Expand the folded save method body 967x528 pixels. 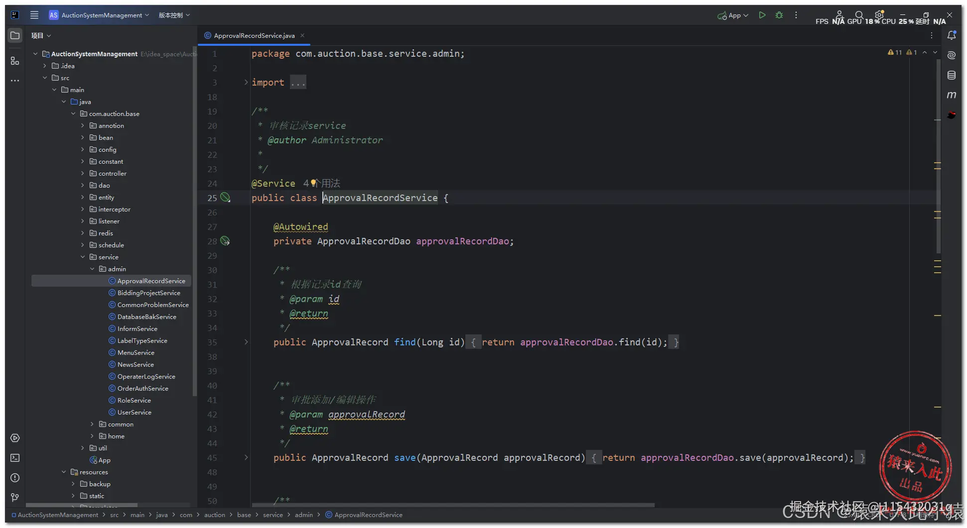click(x=246, y=457)
